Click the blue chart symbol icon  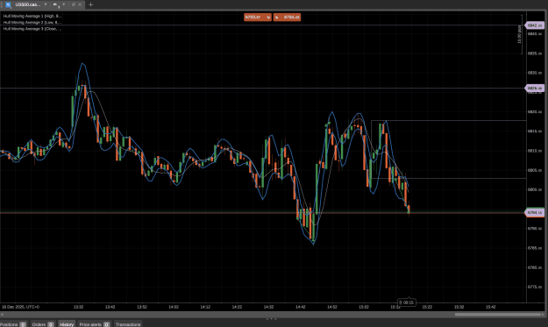8,4
